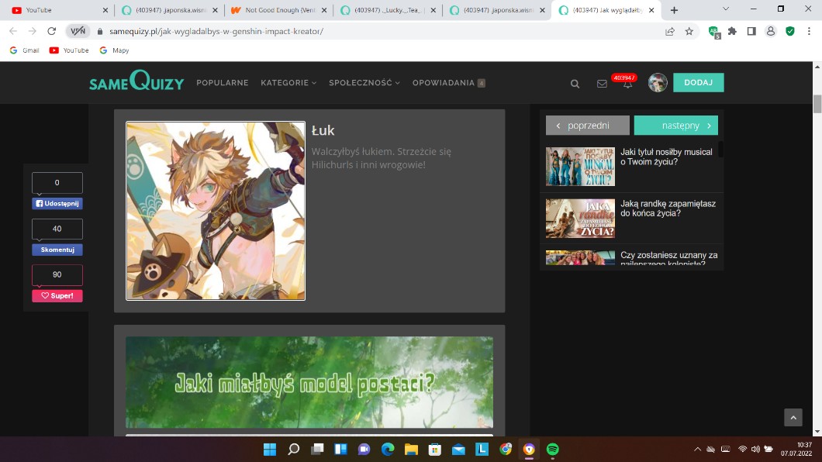Bookmark this page with star icon

(x=689, y=31)
